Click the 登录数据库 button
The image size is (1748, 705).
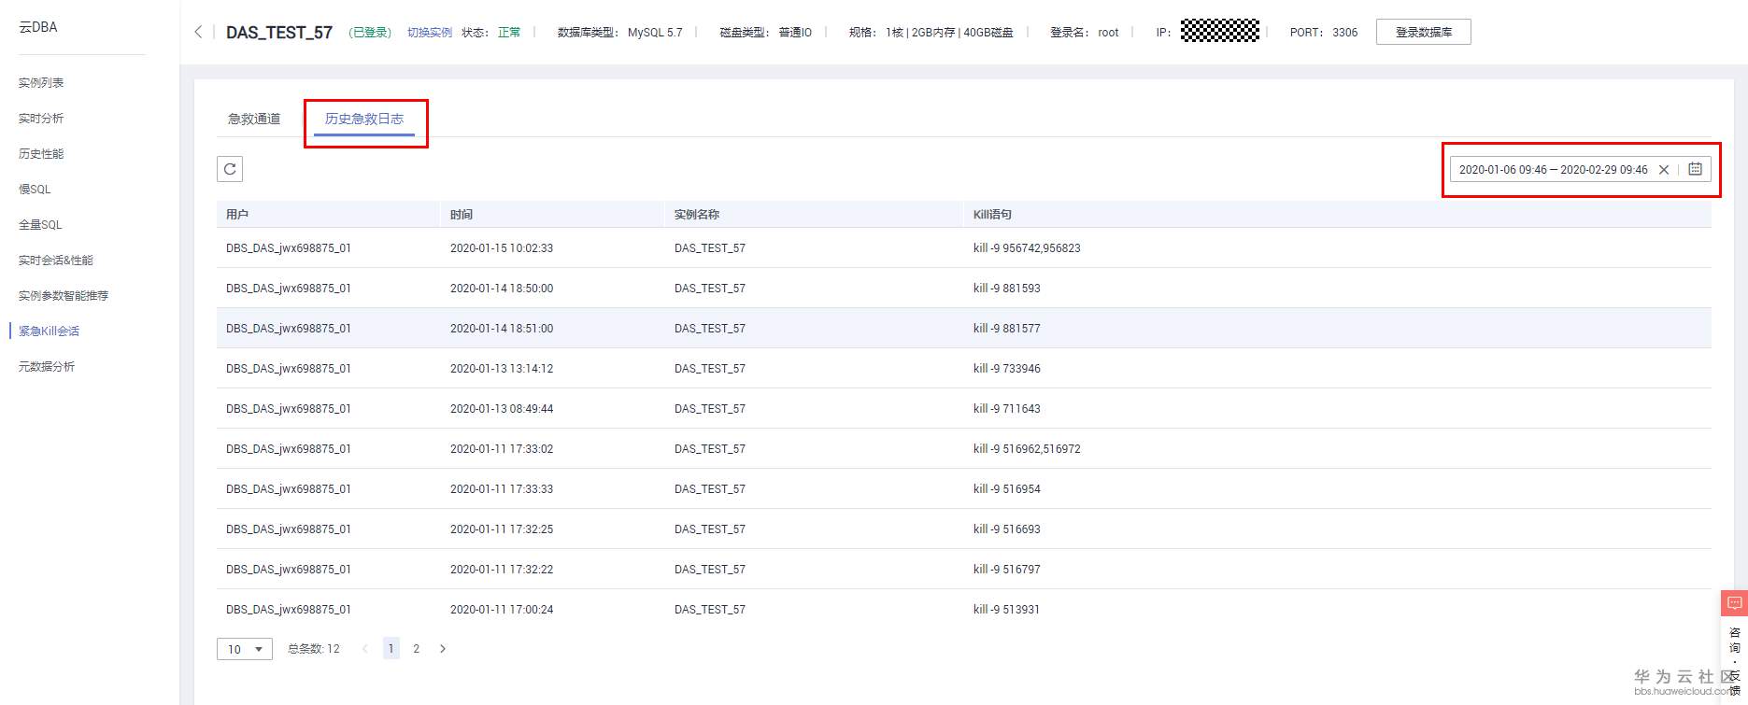pos(1424,32)
